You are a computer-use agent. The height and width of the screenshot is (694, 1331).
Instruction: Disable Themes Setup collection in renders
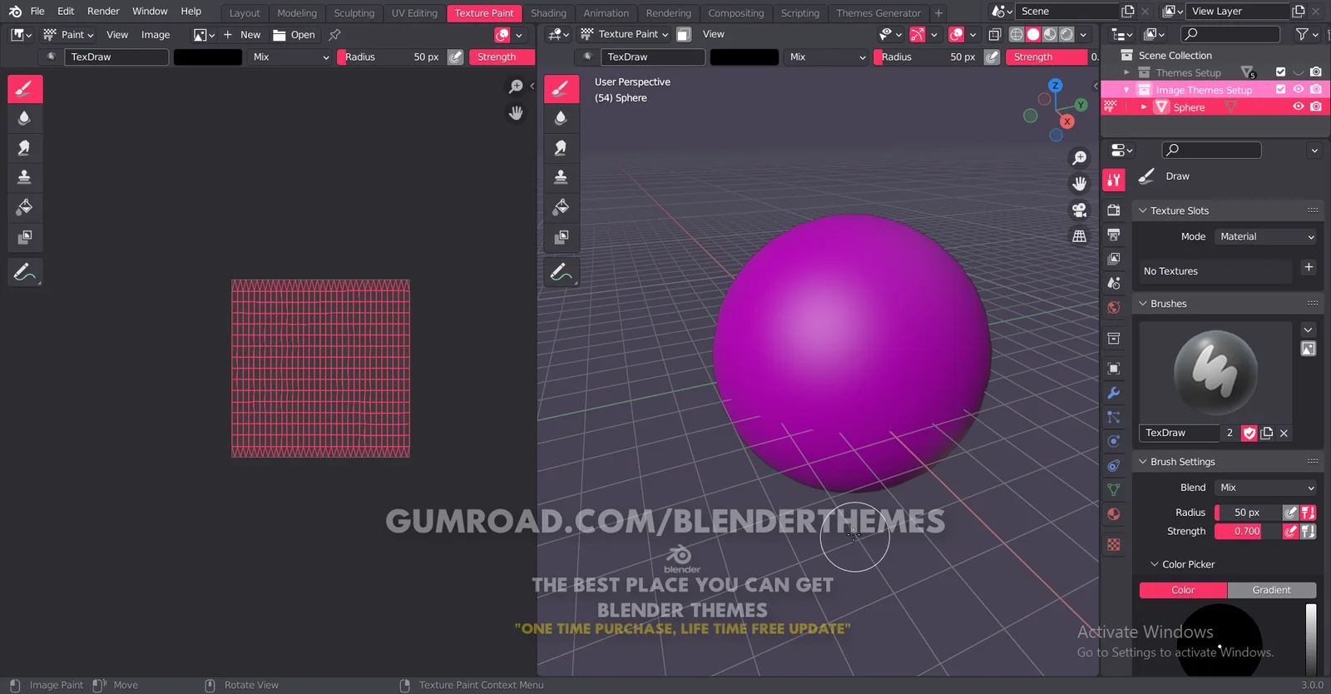tap(1315, 72)
